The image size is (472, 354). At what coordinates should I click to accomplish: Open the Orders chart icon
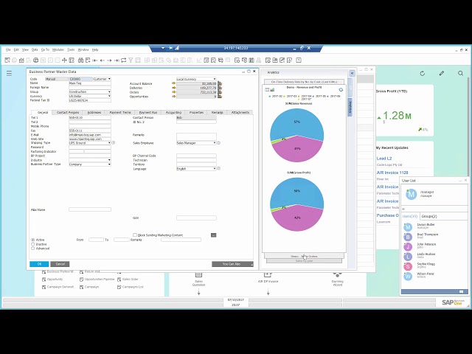(220, 92)
